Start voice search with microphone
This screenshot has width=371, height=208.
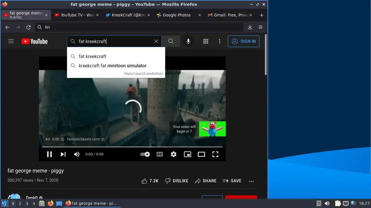188,41
